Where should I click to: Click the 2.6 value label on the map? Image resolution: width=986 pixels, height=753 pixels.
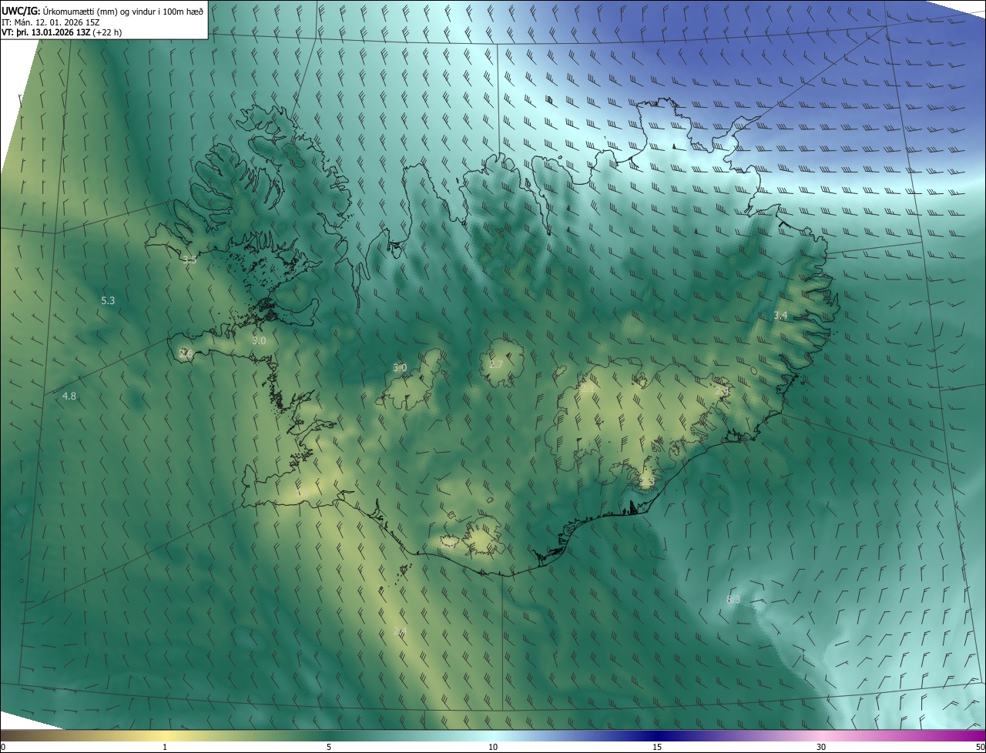[x=186, y=353]
